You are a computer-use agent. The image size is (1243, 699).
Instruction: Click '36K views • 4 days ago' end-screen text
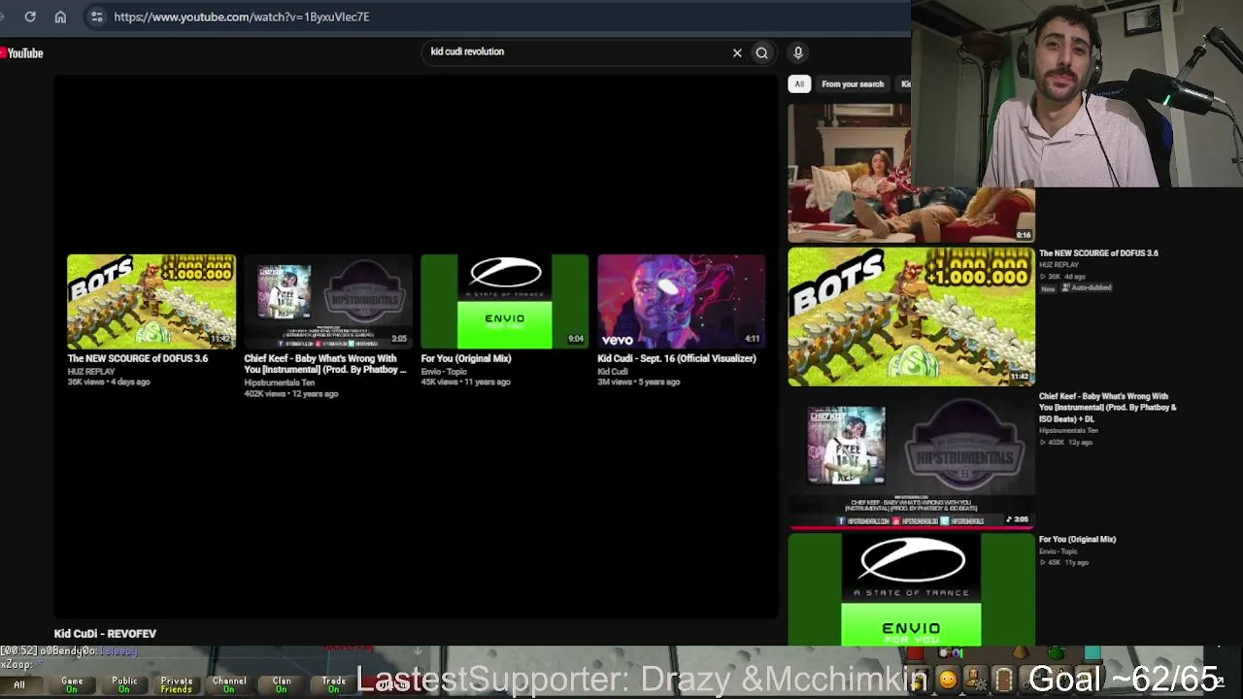click(109, 383)
